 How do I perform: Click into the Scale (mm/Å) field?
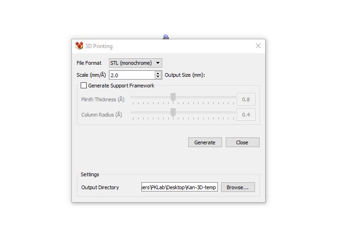tap(132, 75)
